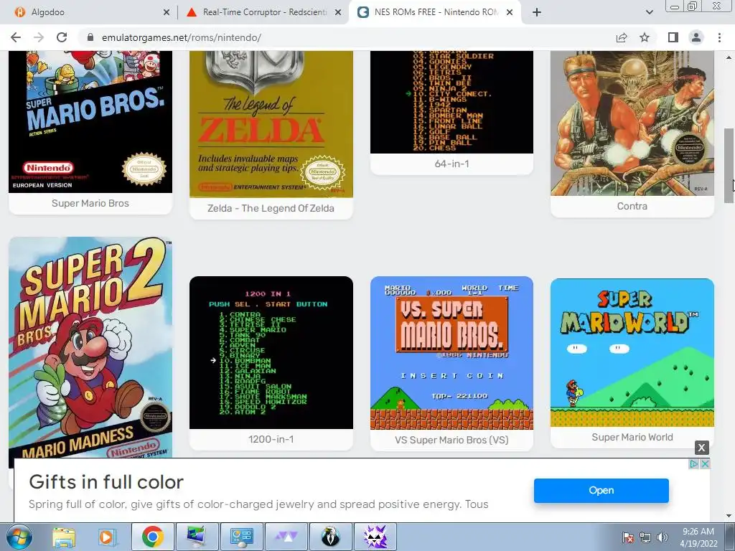Click the Gifts in full color ad headline
The height and width of the screenshot is (551, 735).
coord(106,482)
